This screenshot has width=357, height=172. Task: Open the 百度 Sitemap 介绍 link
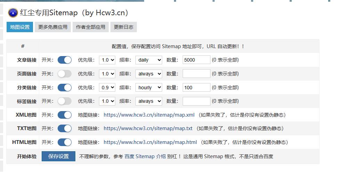pyautogui.click(x=145, y=156)
